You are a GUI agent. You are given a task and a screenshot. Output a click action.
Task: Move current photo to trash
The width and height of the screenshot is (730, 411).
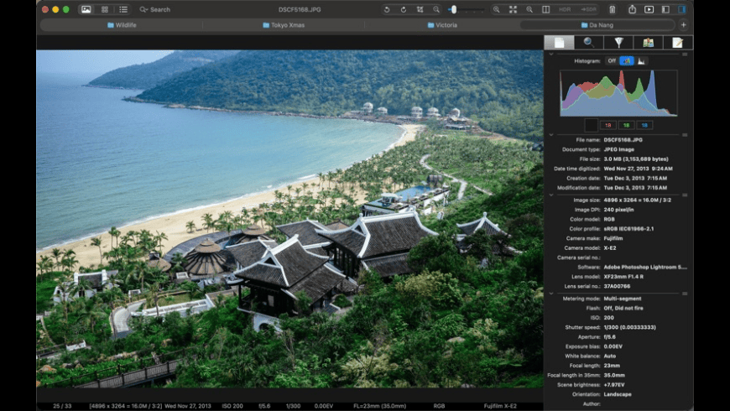tap(613, 9)
